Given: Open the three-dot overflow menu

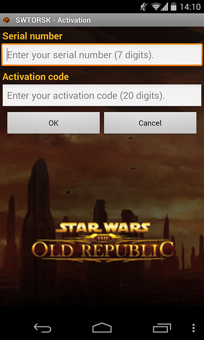Looking at the screenshot, I should tap(194, 328).
